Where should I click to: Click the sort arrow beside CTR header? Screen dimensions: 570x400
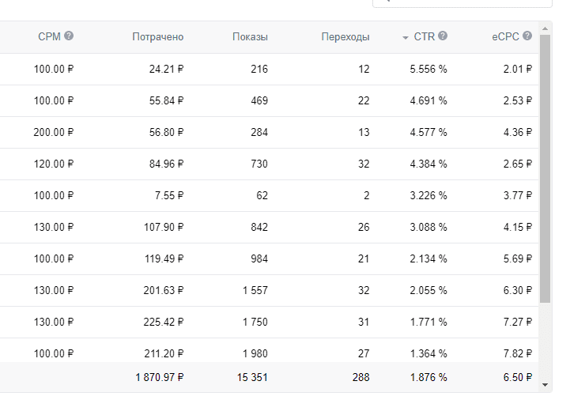pos(406,37)
